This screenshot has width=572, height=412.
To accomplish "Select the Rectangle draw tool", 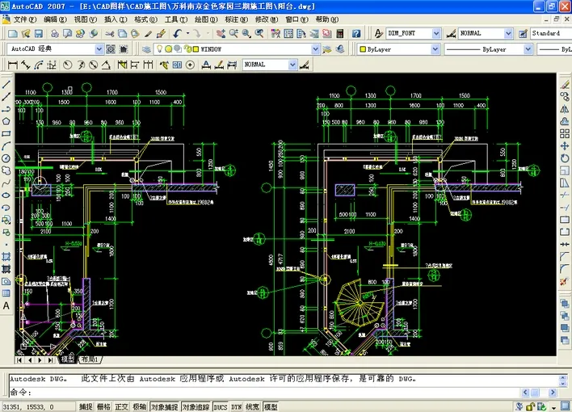I will pos(6,133).
